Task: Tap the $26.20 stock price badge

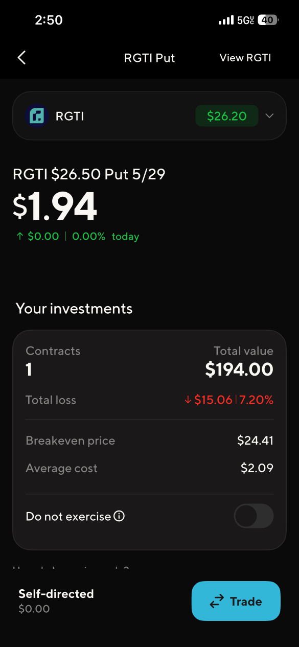Action: pyautogui.click(x=227, y=116)
